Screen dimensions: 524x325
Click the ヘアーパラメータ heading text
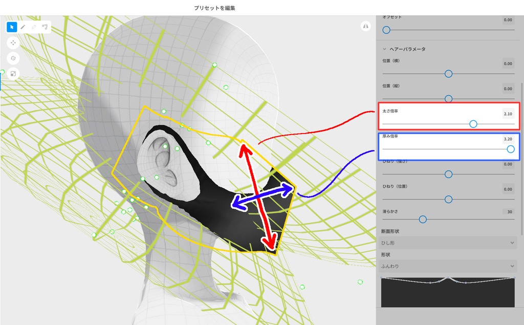pos(407,49)
